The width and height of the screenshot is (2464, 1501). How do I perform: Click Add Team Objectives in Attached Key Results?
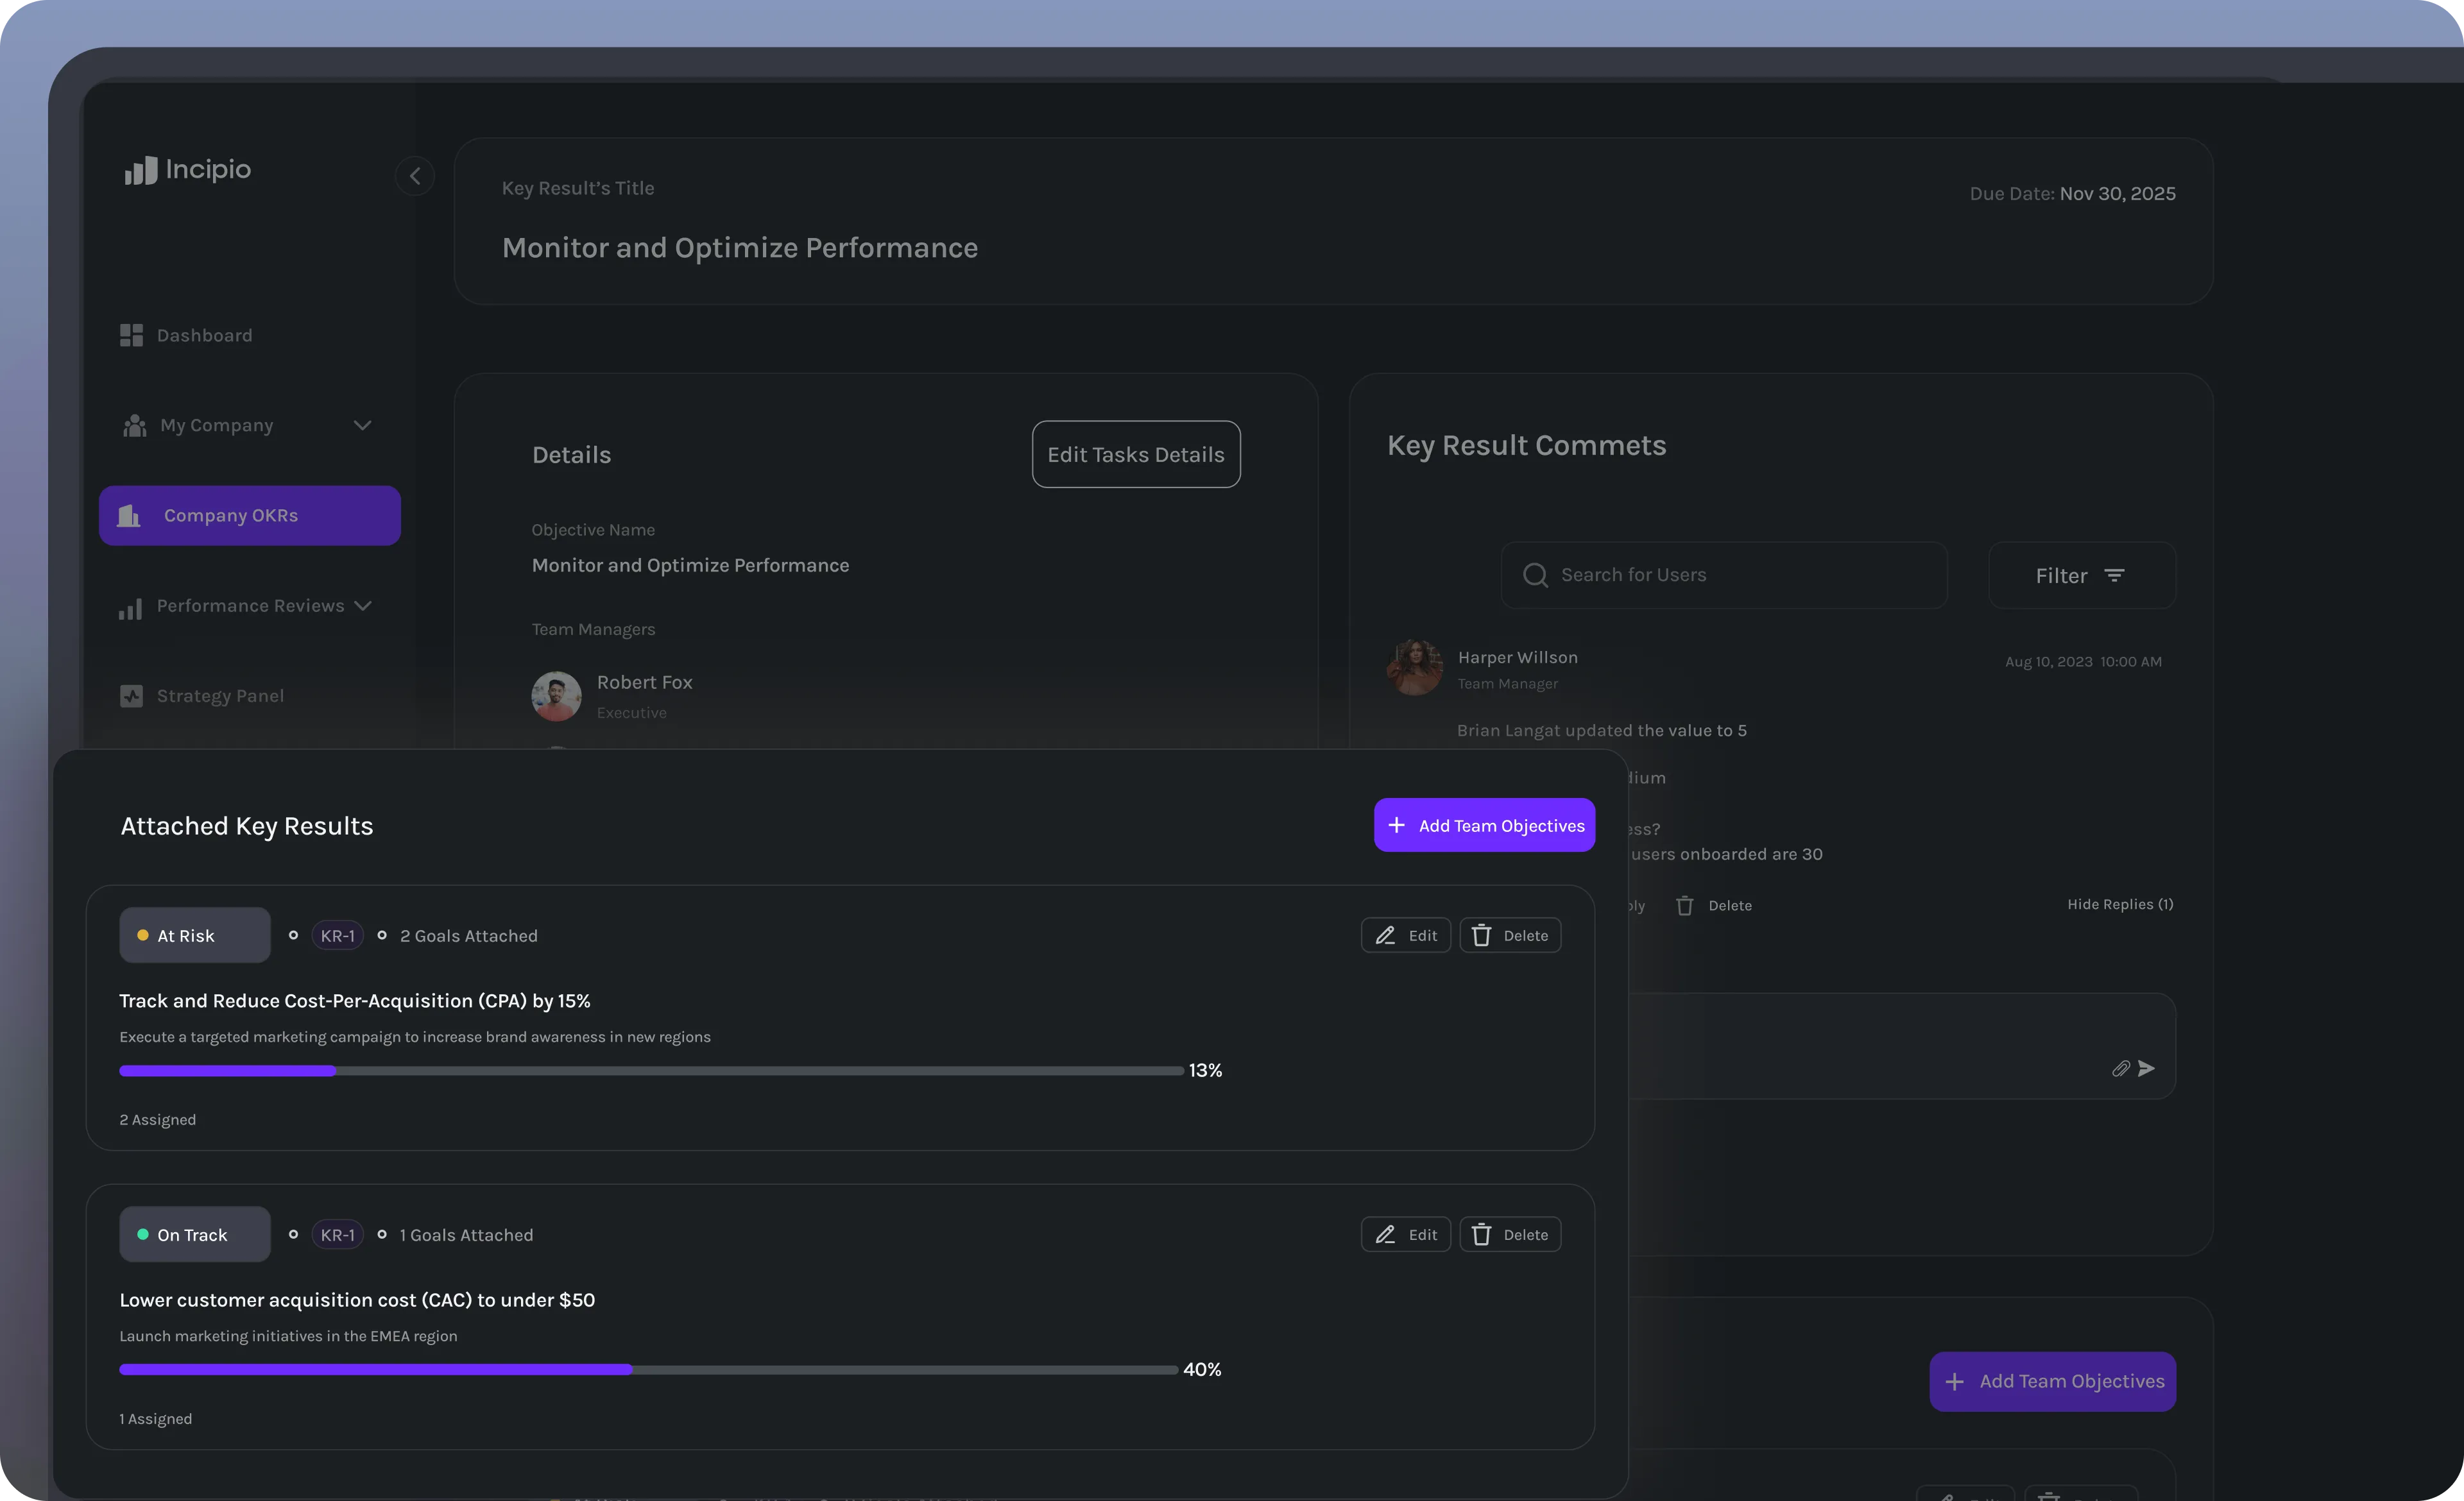click(x=1484, y=826)
